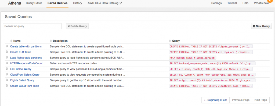The height and width of the screenshot is (106, 275).
Task: Click the Delete Query button
Action: [77, 26]
